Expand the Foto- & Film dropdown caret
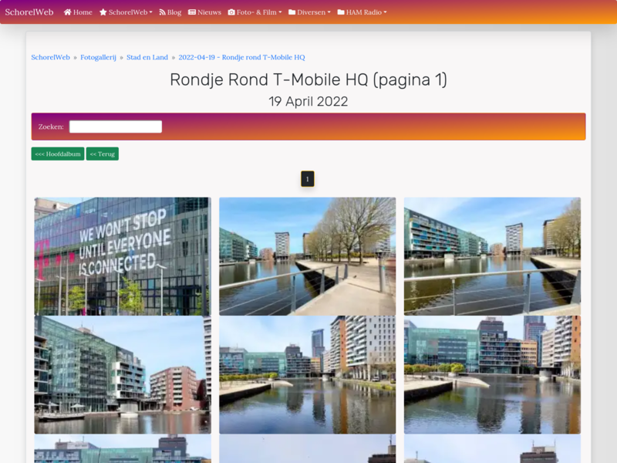Screen dimensions: 617x463 (x=280, y=12)
